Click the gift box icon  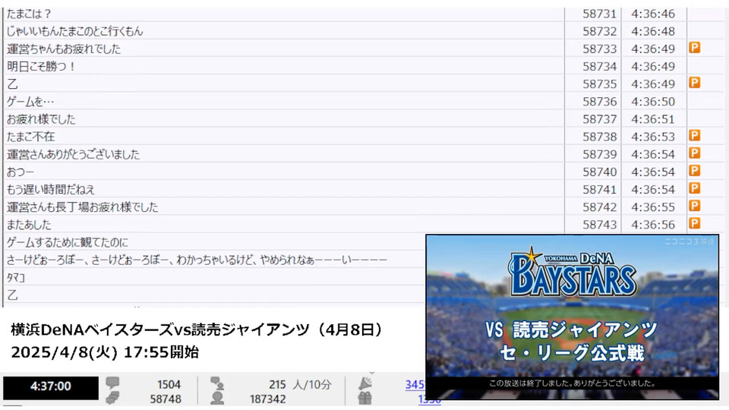tap(365, 398)
